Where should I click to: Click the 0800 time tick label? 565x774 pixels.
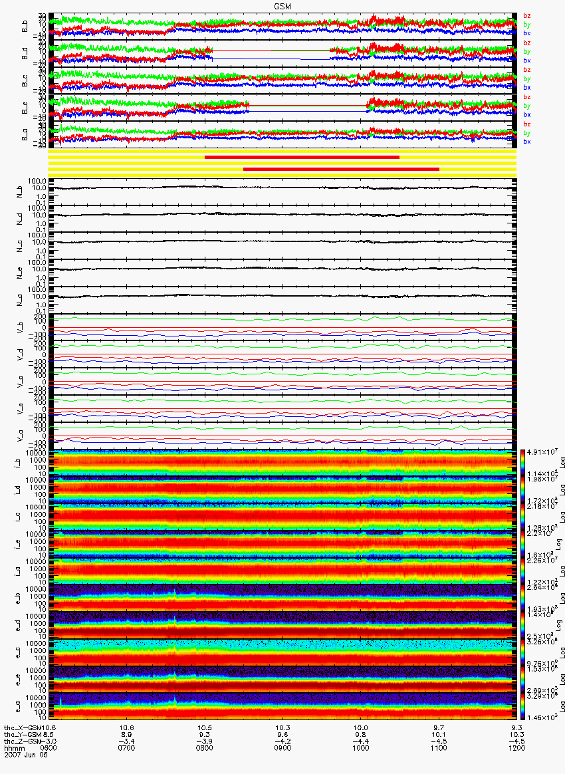point(204,748)
